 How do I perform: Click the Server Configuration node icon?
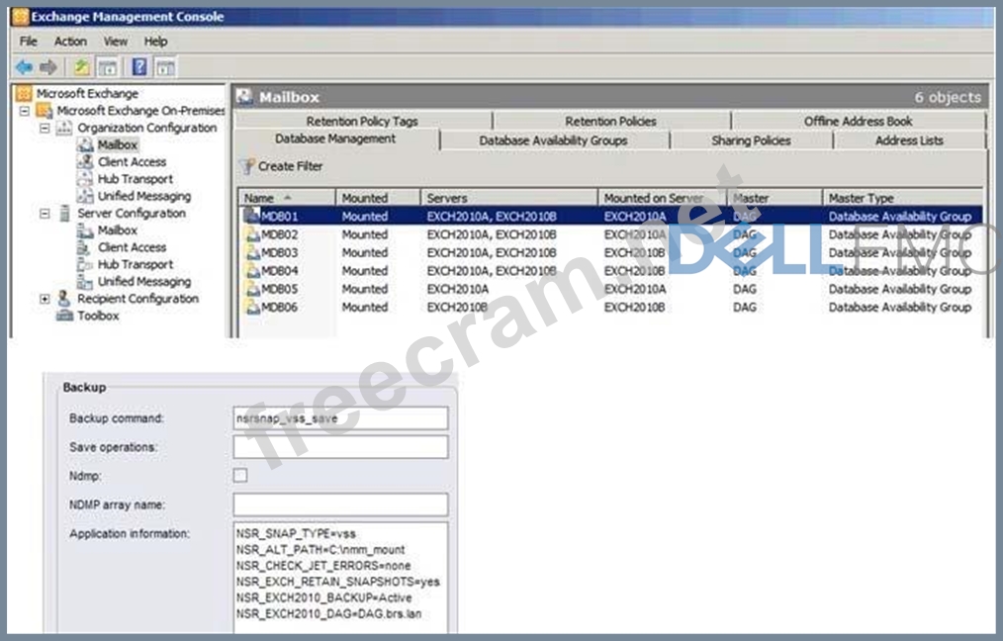point(64,213)
